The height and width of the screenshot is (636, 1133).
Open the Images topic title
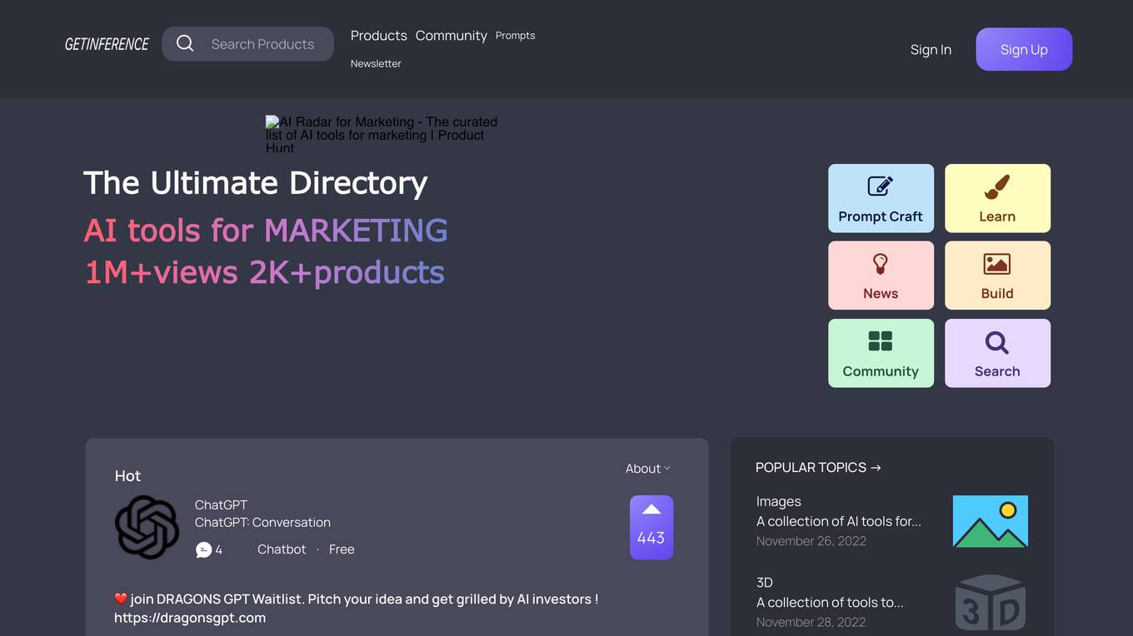click(x=779, y=501)
